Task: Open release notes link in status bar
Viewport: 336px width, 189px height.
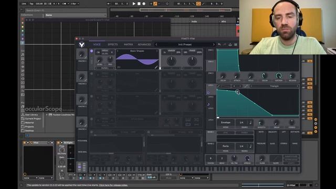Action: (113, 185)
